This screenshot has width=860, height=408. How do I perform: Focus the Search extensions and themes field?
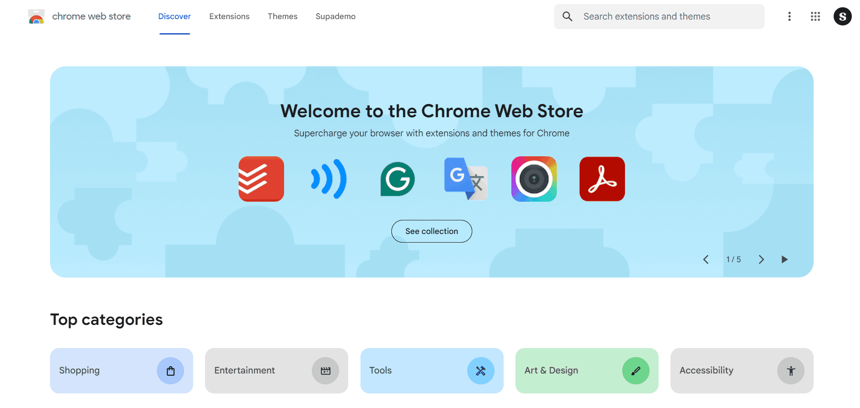coord(659,16)
